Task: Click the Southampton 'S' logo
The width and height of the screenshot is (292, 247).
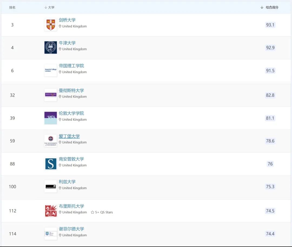Action: [51, 164]
